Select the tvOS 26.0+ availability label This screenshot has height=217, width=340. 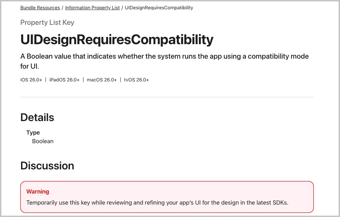[x=137, y=80]
